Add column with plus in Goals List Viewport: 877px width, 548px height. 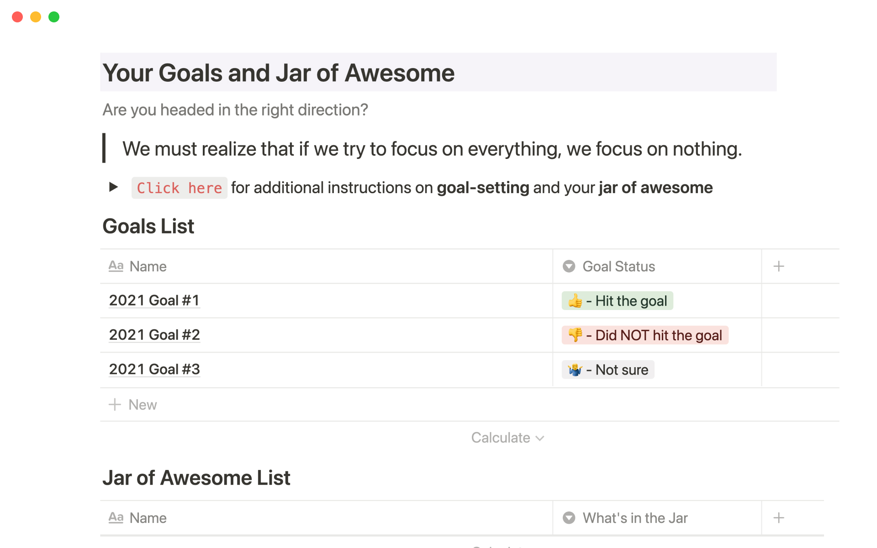[x=779, y=266]
